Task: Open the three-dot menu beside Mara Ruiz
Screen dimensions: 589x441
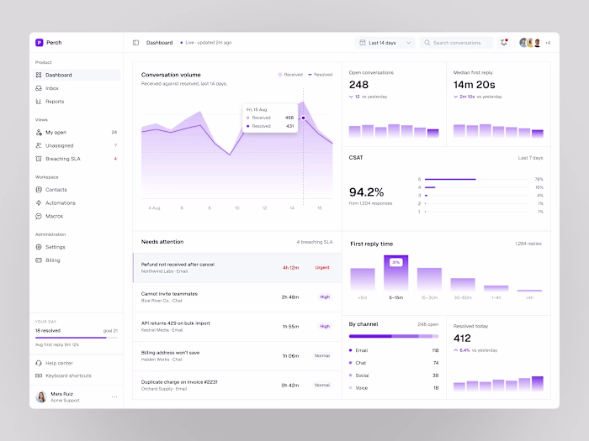Action: click(x=114, y=396)
